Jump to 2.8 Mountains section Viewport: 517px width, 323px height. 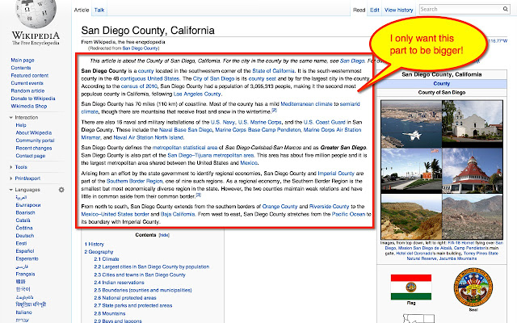point(110,313)
